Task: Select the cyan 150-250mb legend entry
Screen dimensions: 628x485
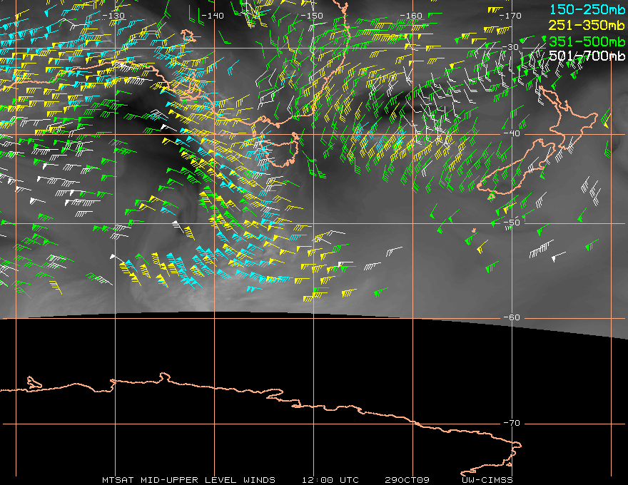Action: 587,9
